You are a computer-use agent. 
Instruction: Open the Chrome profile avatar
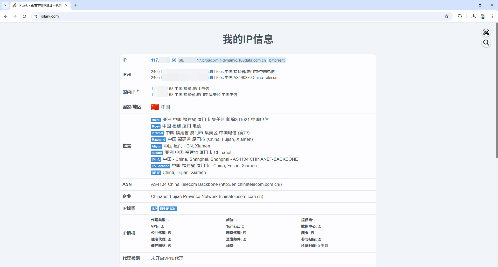[483, 16]
